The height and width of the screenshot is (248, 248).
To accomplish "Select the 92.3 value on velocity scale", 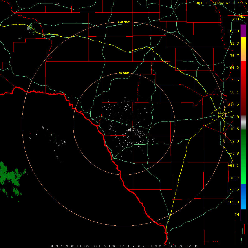I will (x=234, y=43).
